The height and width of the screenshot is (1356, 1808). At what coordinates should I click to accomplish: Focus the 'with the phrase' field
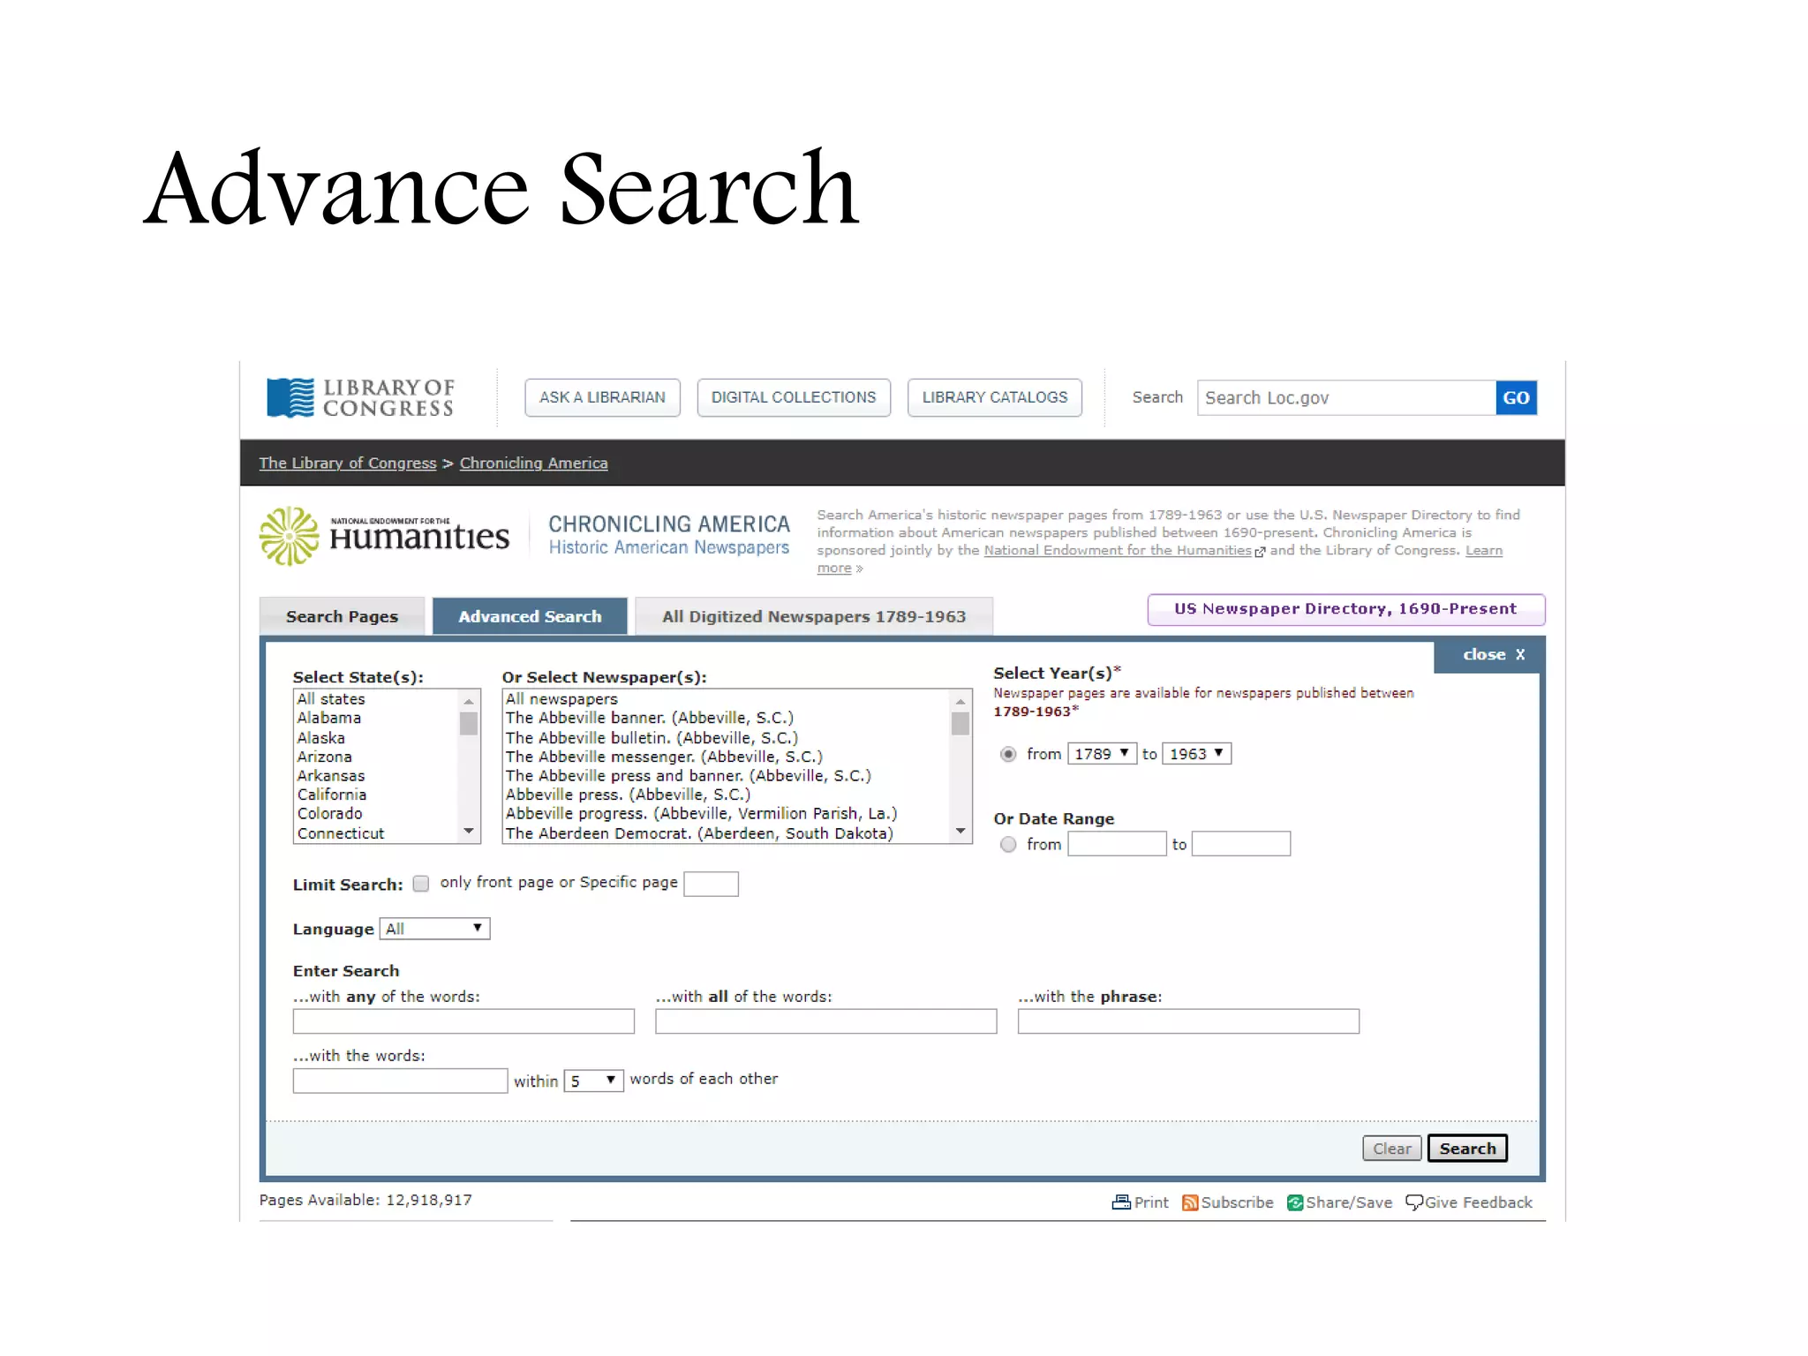[x=1188, y=1021]
